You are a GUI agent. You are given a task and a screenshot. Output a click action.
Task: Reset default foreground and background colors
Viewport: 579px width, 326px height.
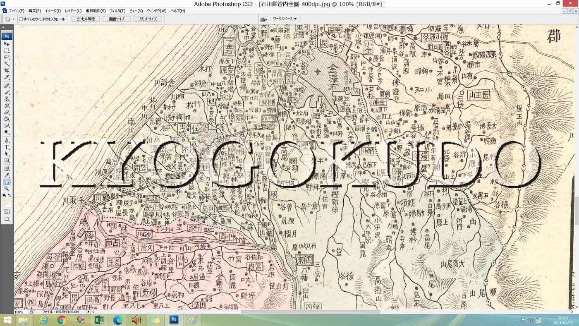(4, 195)
